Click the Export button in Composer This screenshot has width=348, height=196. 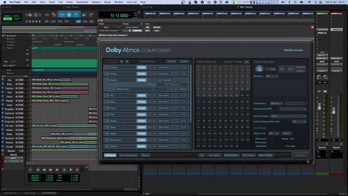pos(301,155)
